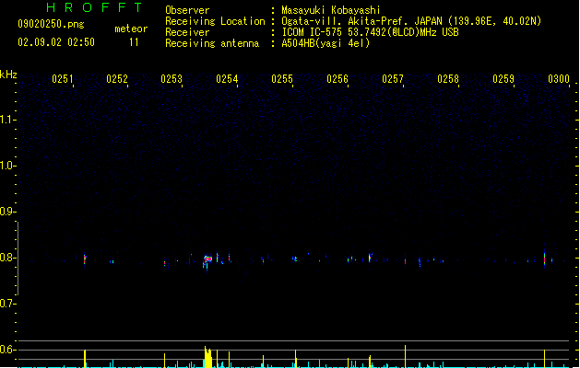Click the 0254 time marker
This screenshot has height=368, width=580.
pyautogui.click(x=227, y=79)
